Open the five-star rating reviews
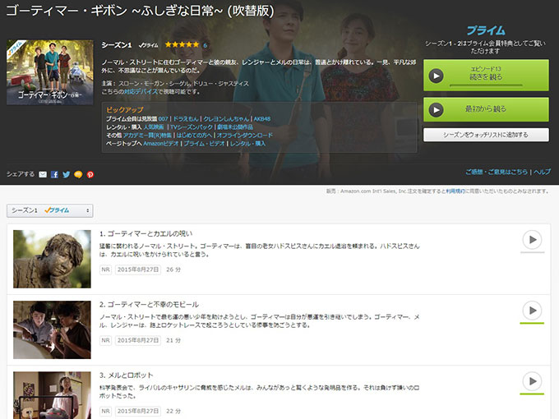559x419 pixels. pyautogui.click(x=182, y=45)
